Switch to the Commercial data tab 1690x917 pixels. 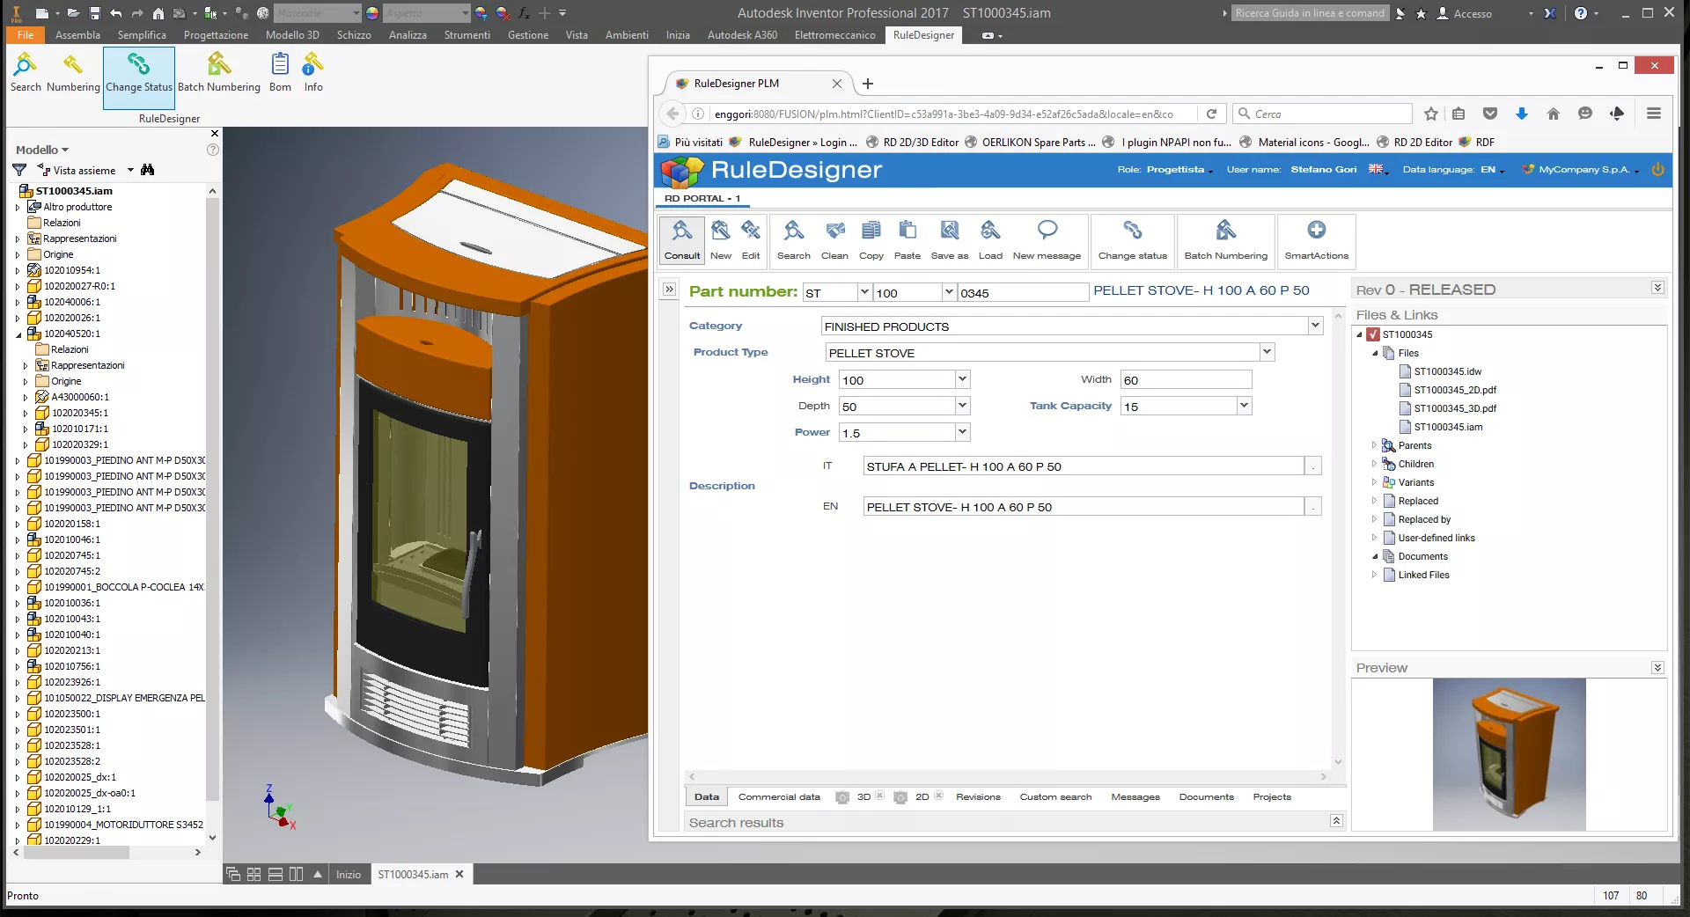(779, 796)
